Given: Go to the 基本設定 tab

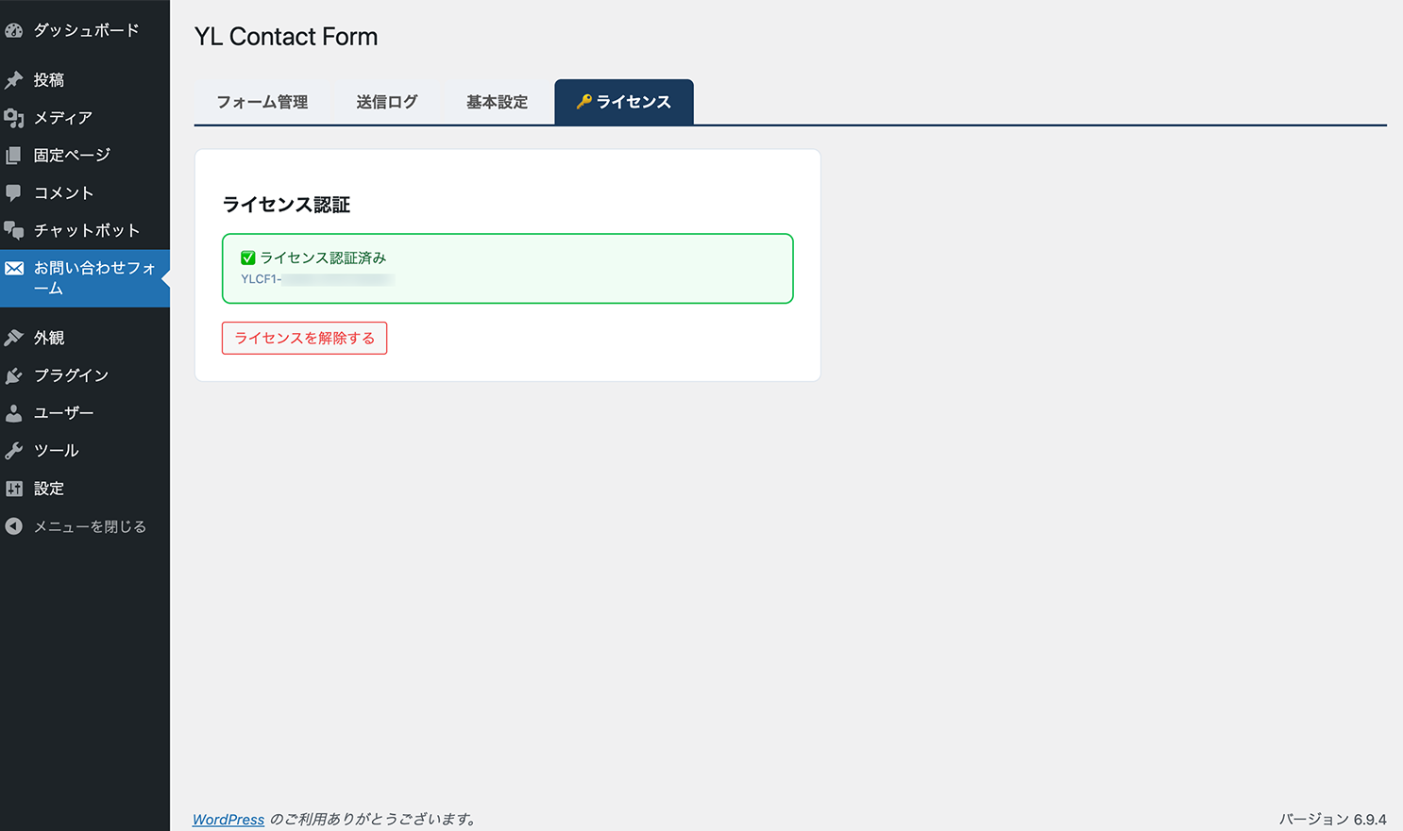Looking at the screenshot, I should point(497,102).
